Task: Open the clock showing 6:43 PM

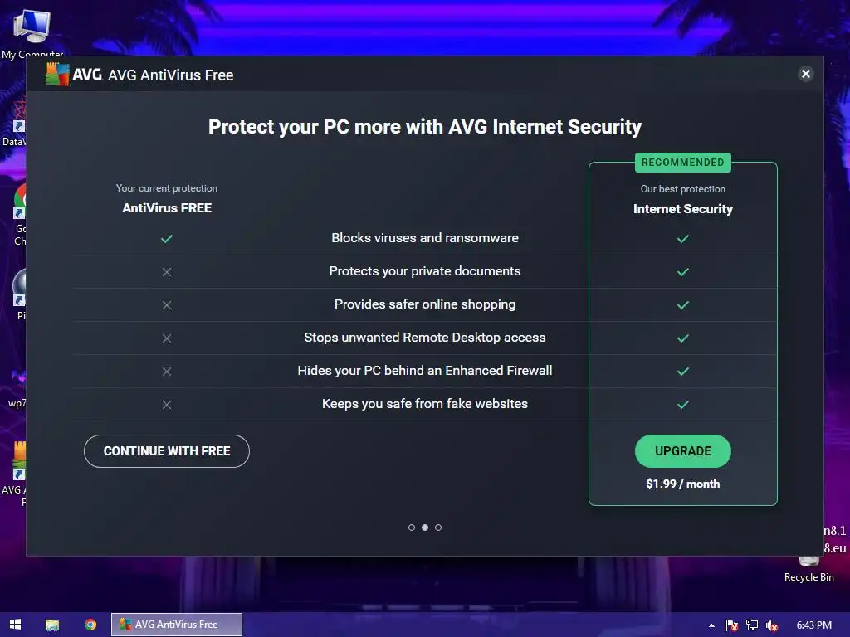Action: [x=813, y=625]
